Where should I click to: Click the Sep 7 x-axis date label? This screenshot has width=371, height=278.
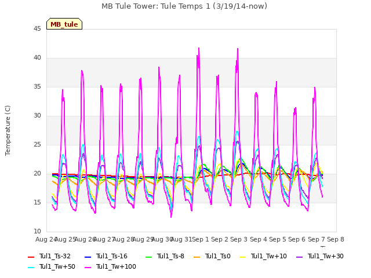coord(317,239)
